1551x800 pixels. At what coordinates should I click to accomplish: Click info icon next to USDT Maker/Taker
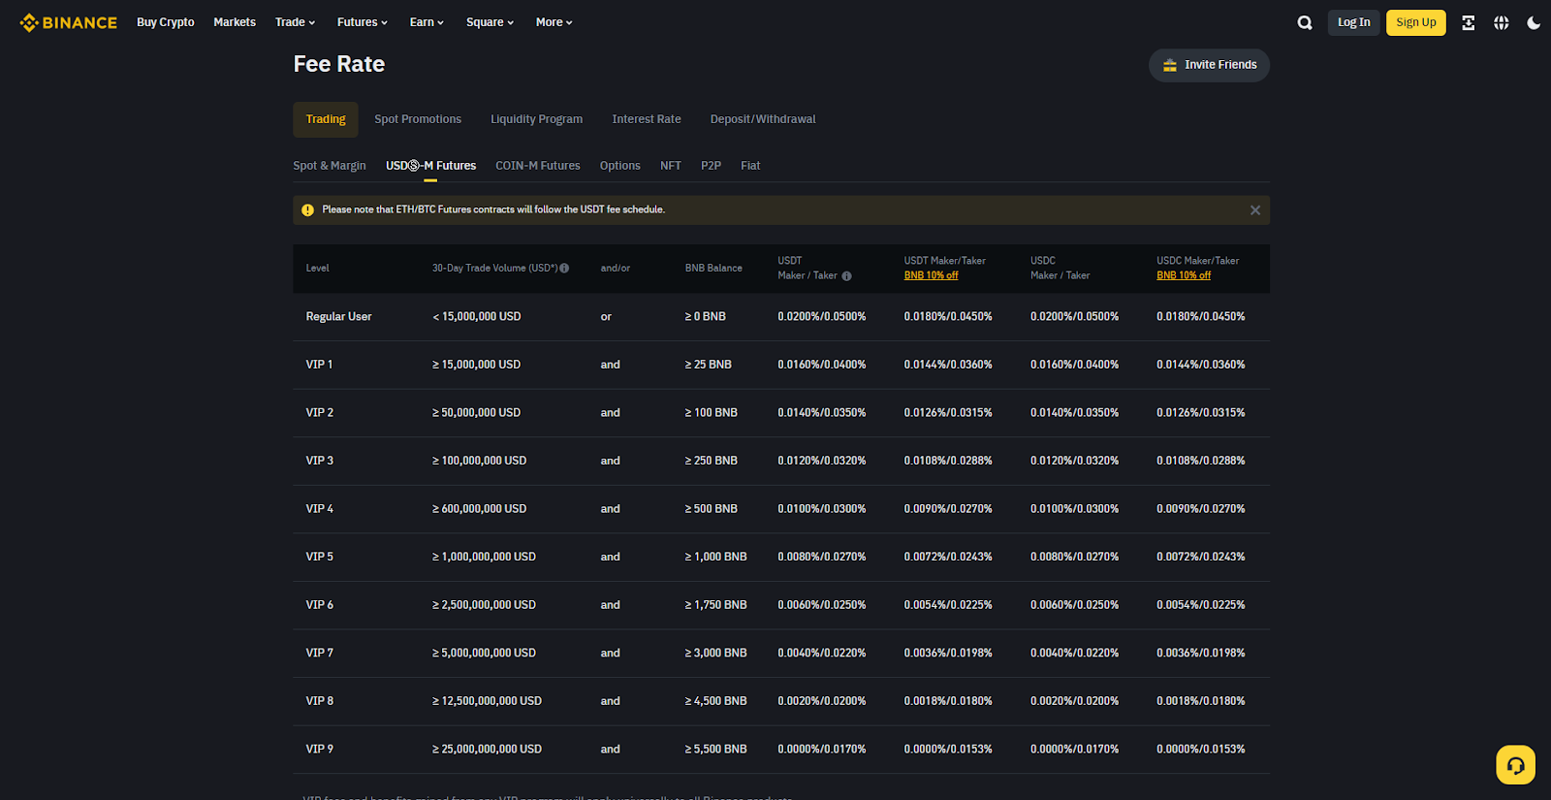tap(846, 276)
